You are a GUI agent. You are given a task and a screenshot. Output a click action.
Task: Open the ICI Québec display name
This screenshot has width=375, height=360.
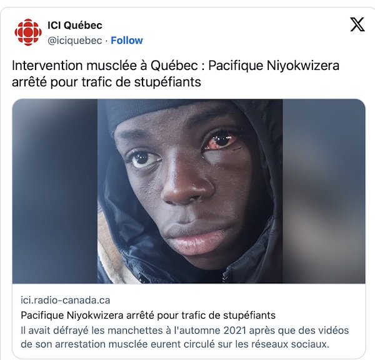pos(75,25)
